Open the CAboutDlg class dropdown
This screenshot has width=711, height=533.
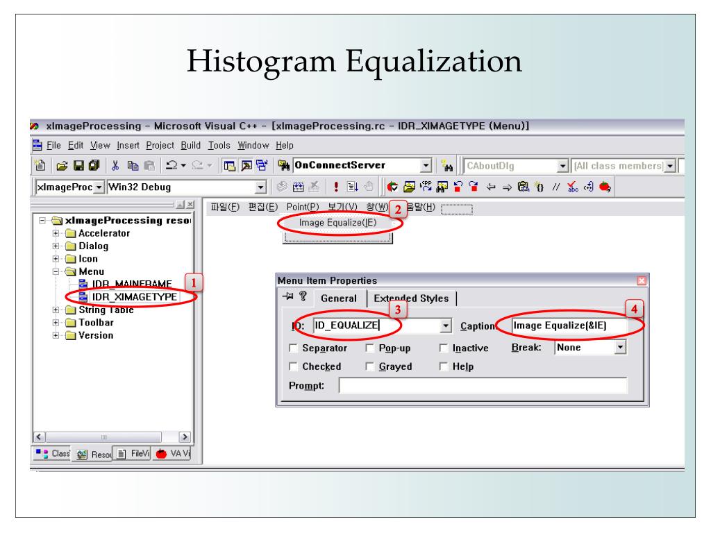click(562, 167)
